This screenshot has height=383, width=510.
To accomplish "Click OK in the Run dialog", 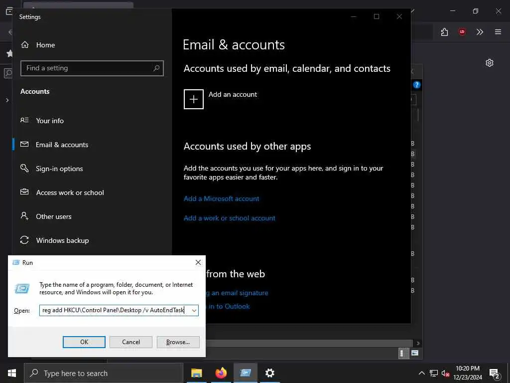I will click(x=84, y=342).
